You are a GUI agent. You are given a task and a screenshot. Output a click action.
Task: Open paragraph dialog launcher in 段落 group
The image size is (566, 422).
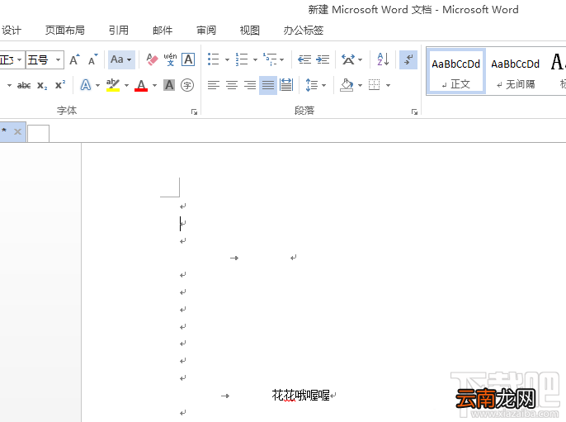click(414, 112)
